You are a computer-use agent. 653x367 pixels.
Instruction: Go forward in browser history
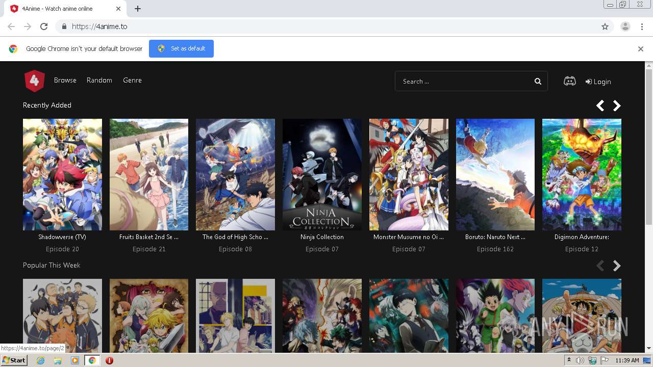click(x=28, y=27)
